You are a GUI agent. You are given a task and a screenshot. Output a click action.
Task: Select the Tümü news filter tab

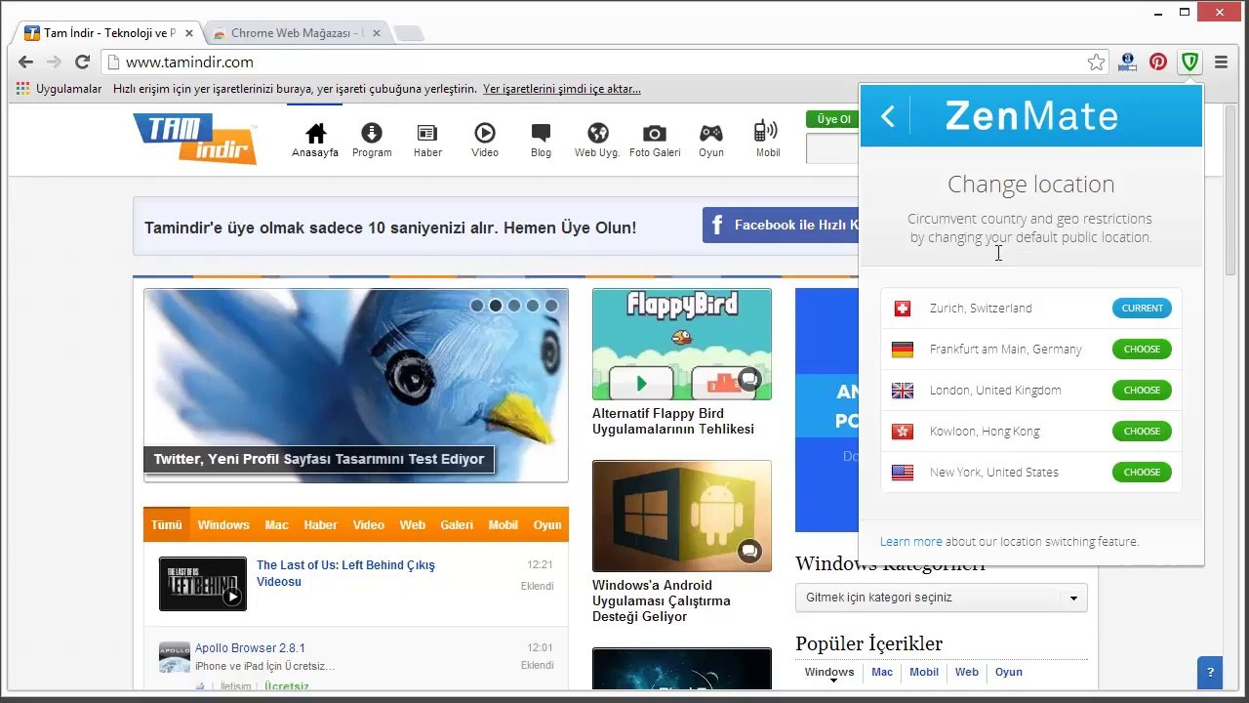[167, 525]
